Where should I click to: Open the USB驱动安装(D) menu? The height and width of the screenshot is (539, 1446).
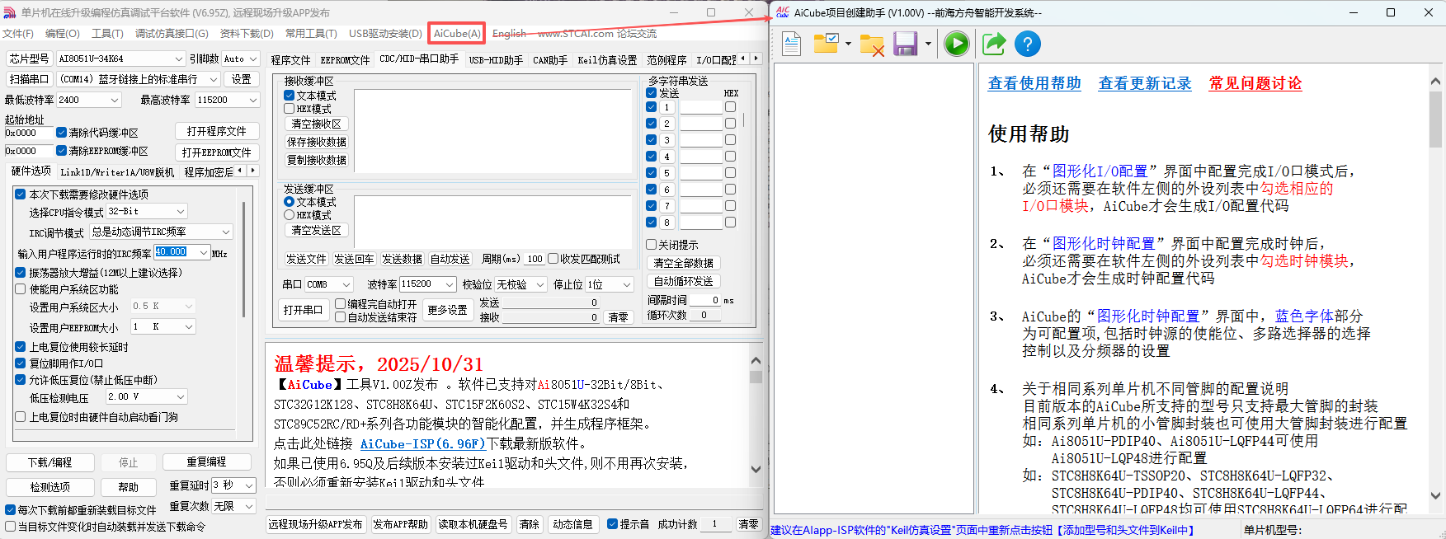(x=385, y=34)
